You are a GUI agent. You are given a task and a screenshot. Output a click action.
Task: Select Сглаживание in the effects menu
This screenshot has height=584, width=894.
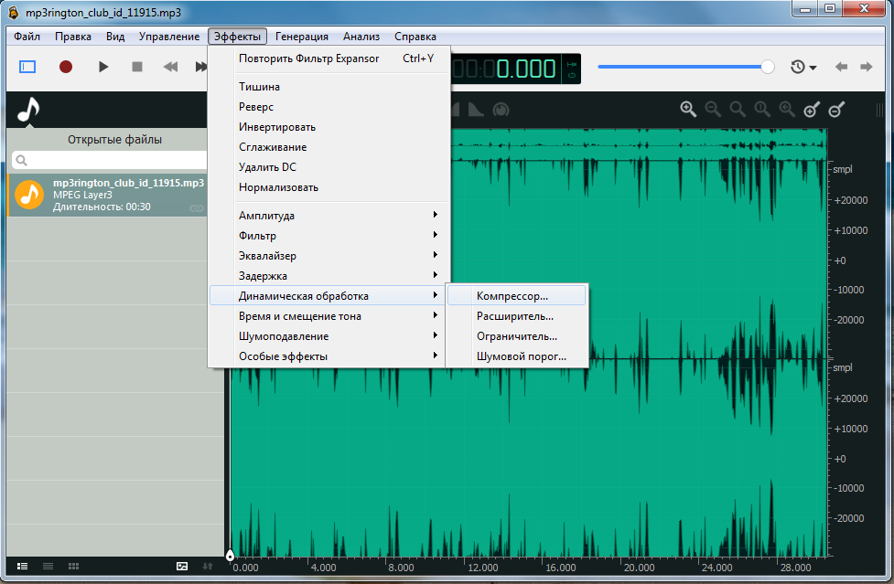(330, 147)
